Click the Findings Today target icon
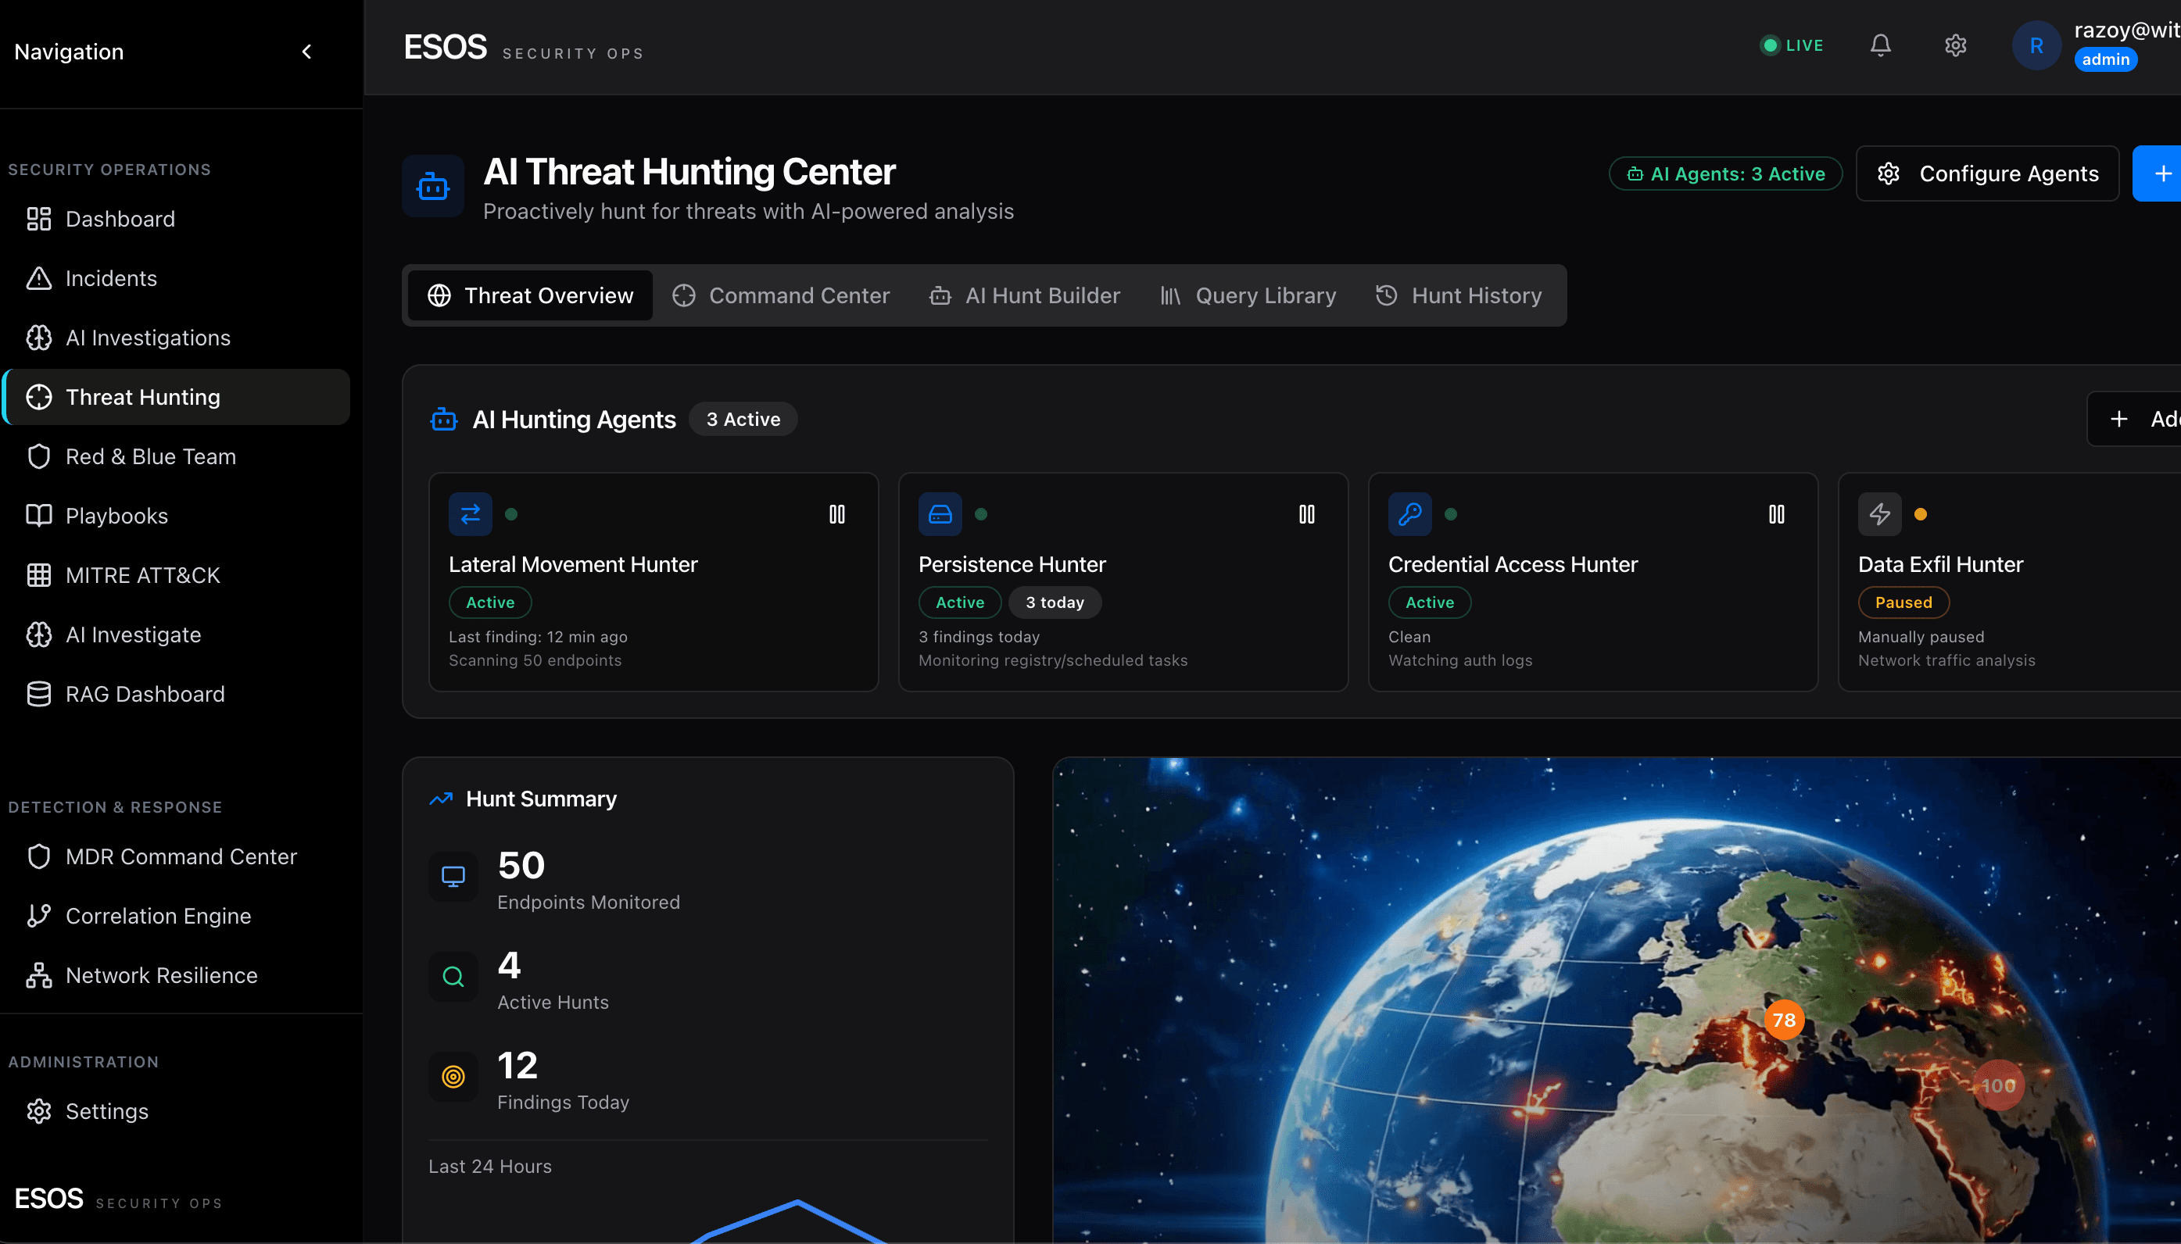 453,1077
